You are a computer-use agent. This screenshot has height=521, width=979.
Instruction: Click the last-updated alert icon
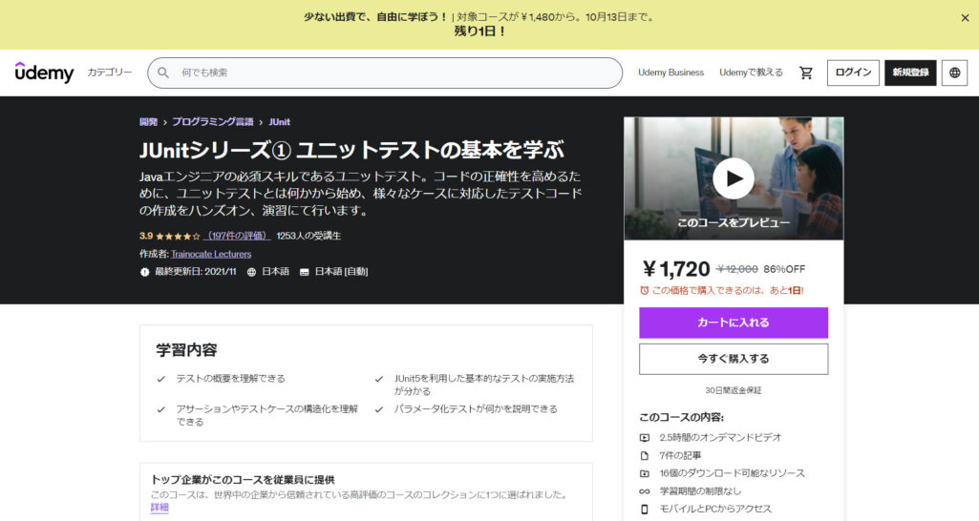click(145, 272)
